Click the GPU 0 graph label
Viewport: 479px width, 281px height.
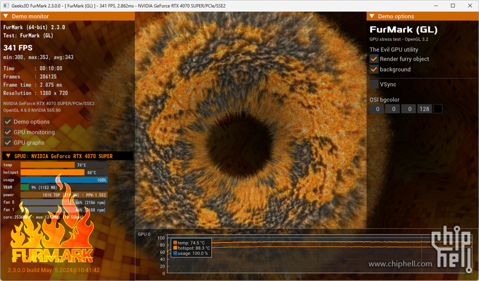pos(144,234)
